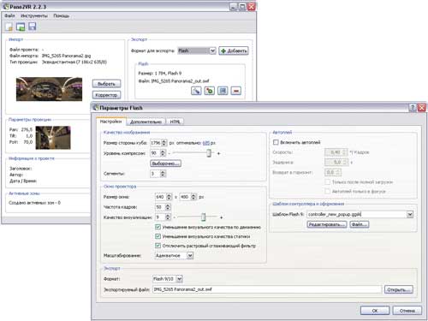Click the visualization quality spinner arrows
This screenshot has height=321, width=428.
pyautogui.click(x=168, y=217)
